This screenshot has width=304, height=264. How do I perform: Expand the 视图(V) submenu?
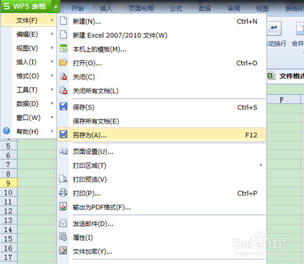(29, 48)
